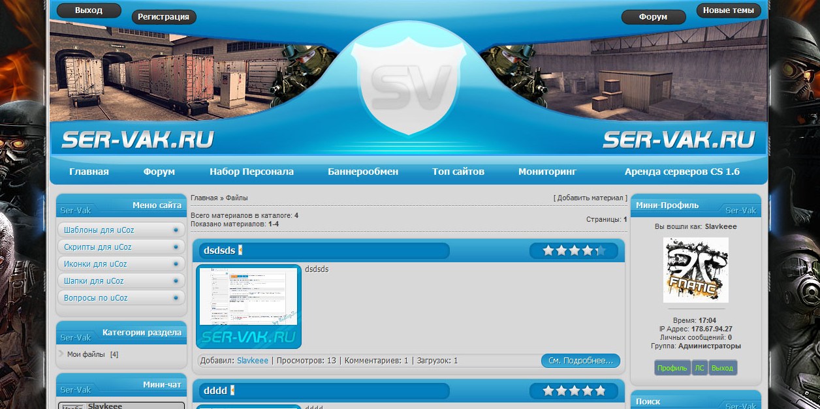The image size is (820, 409).
Task: Click the text "Личных сообщений: 0"
Action: (696, 337)
